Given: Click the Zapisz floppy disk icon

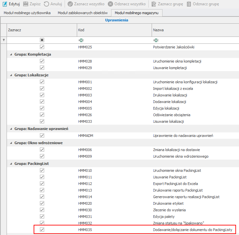Looking at the screenshot, I should [26, 4].
